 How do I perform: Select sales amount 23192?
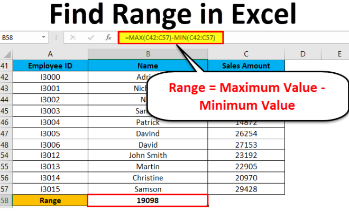pos(246,155)
